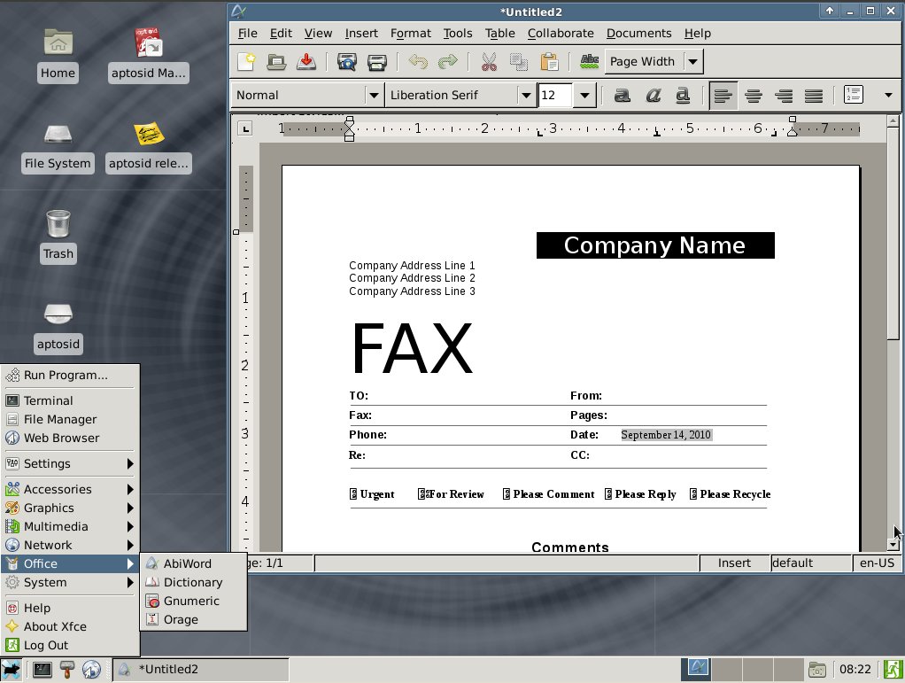The height and width of the screenshot is (683, 905).
Task: Open Terminal from the Xfce menu
Action: point(70,400)
